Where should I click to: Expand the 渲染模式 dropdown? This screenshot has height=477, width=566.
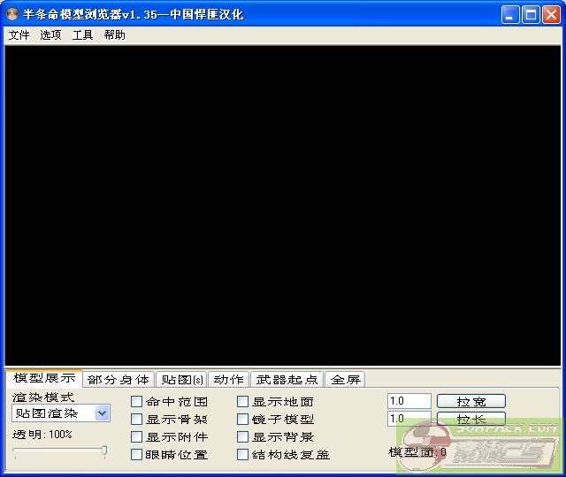102,413
